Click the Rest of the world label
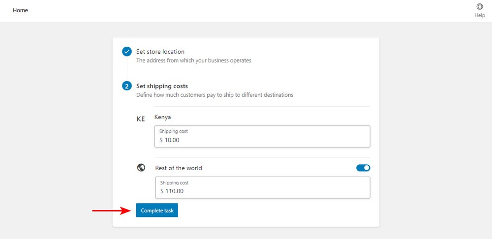The width and height of the screenshot is (492, 239). [179, 168]
